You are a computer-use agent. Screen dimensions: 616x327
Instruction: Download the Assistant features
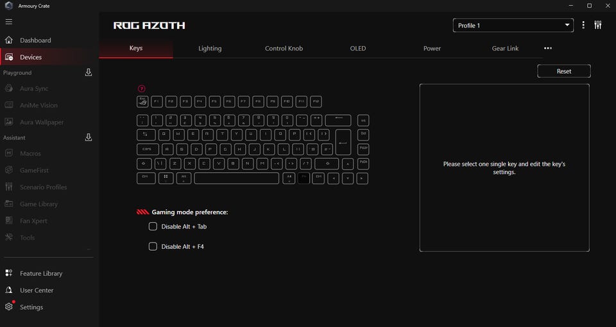(89, 138)
